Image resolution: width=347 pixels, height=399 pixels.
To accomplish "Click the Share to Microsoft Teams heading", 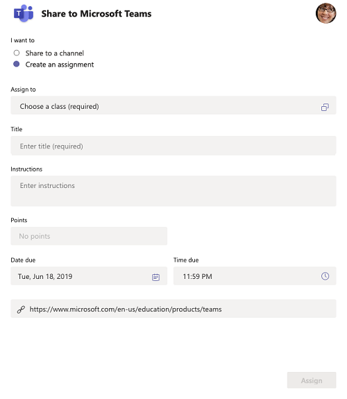I will click(96, 14).
